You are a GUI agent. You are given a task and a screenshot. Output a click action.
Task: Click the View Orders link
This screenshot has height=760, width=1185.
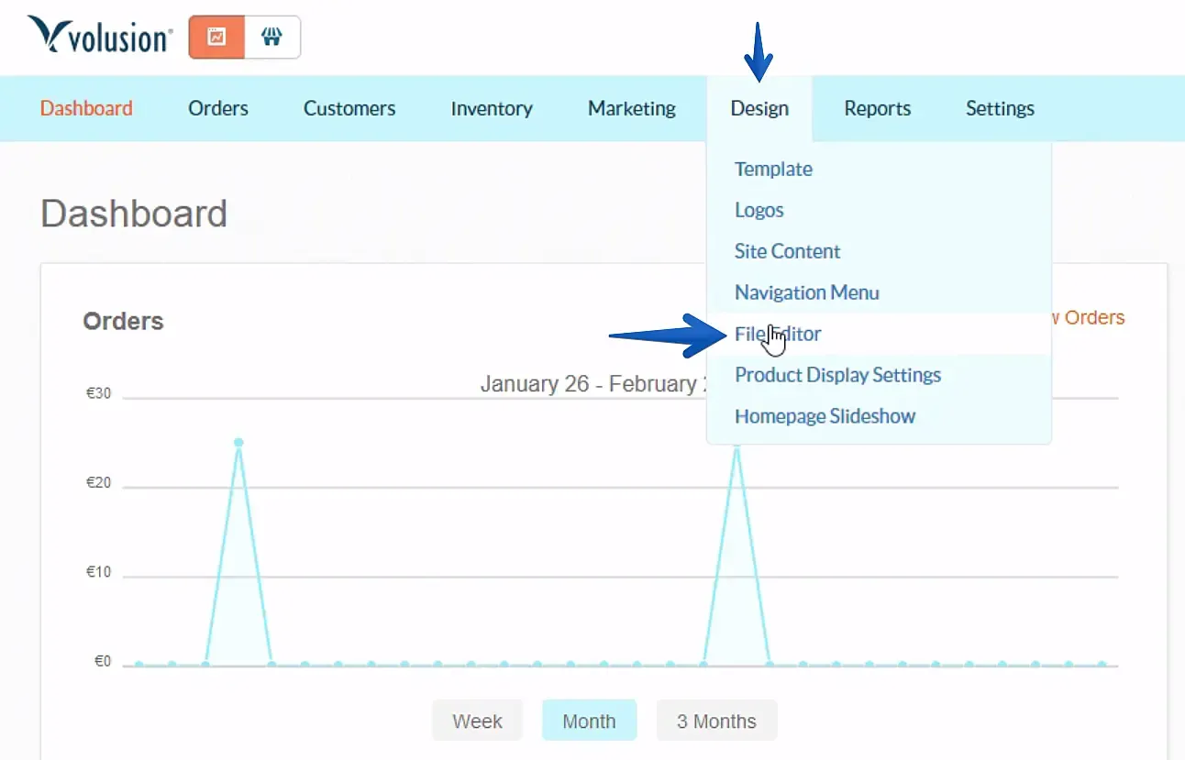click(x=1089, y=317)
